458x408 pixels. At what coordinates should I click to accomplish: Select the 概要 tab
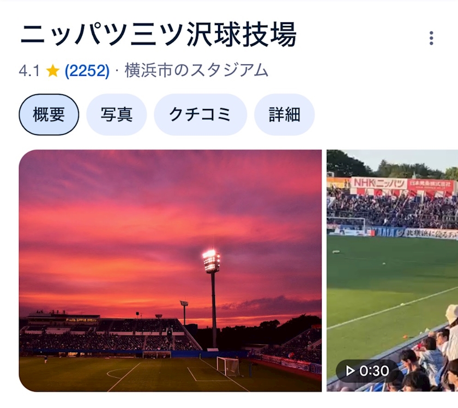pyautogui.click(x=49, y=115)
